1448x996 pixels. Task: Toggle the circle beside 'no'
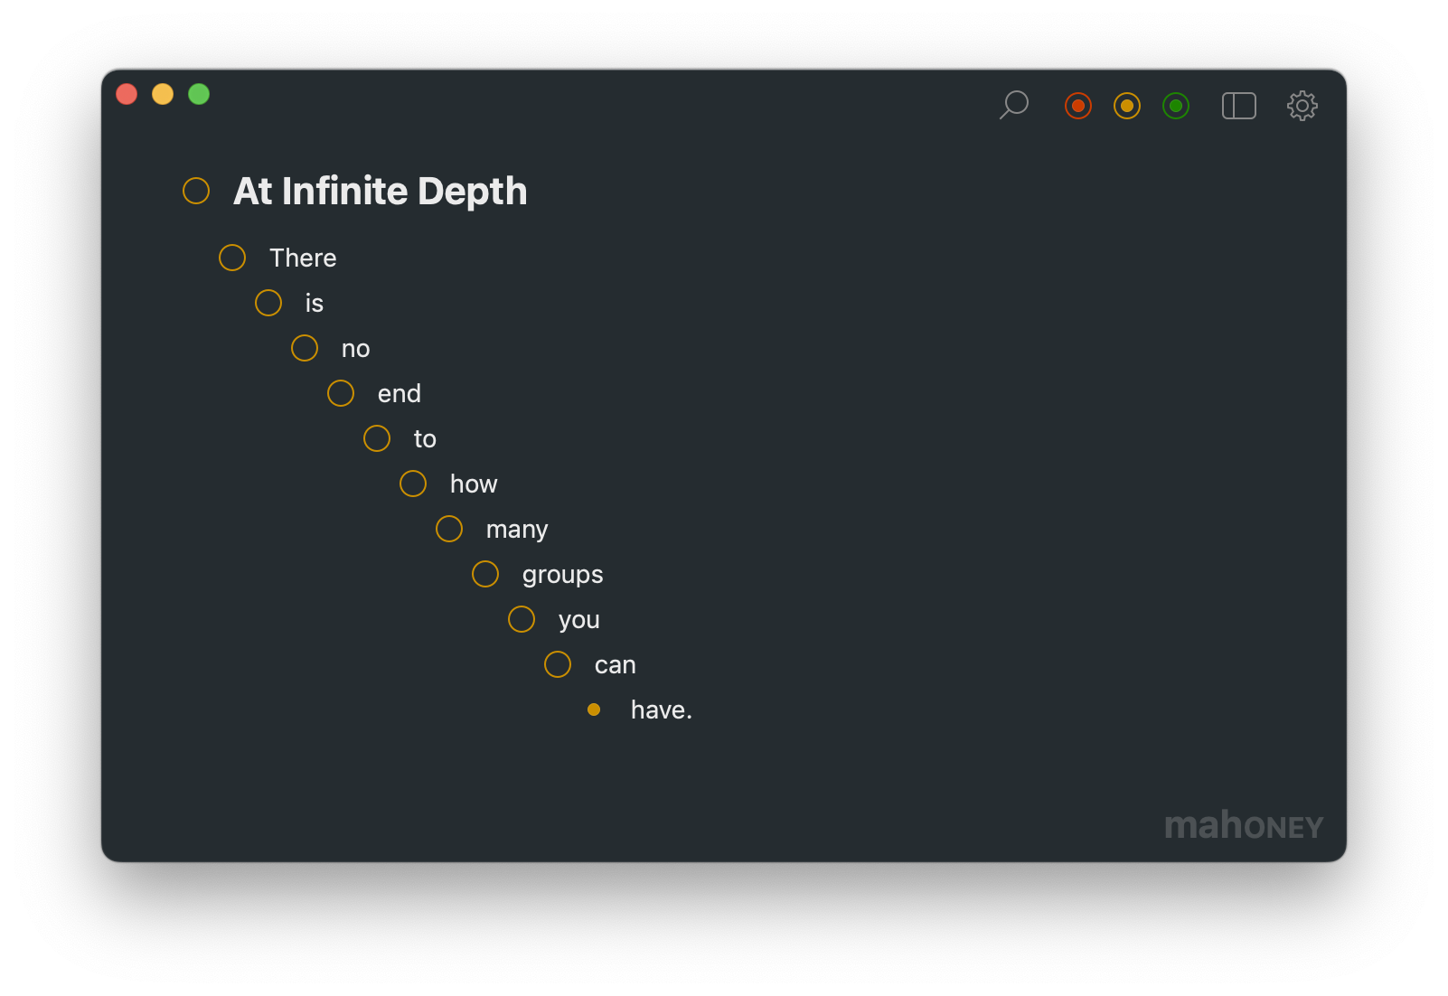pos(305,348)
